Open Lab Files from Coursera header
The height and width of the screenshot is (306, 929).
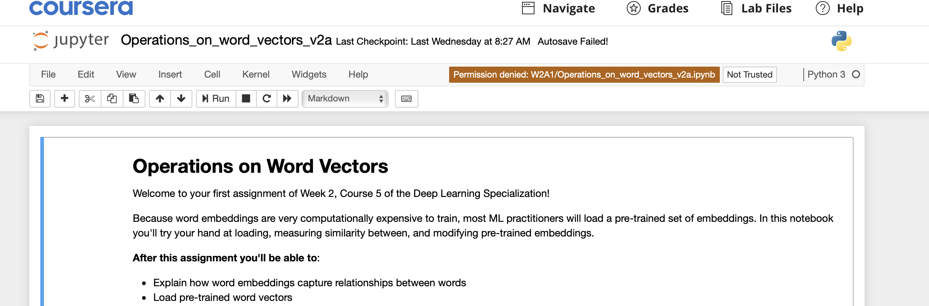(x=756, y=8)
